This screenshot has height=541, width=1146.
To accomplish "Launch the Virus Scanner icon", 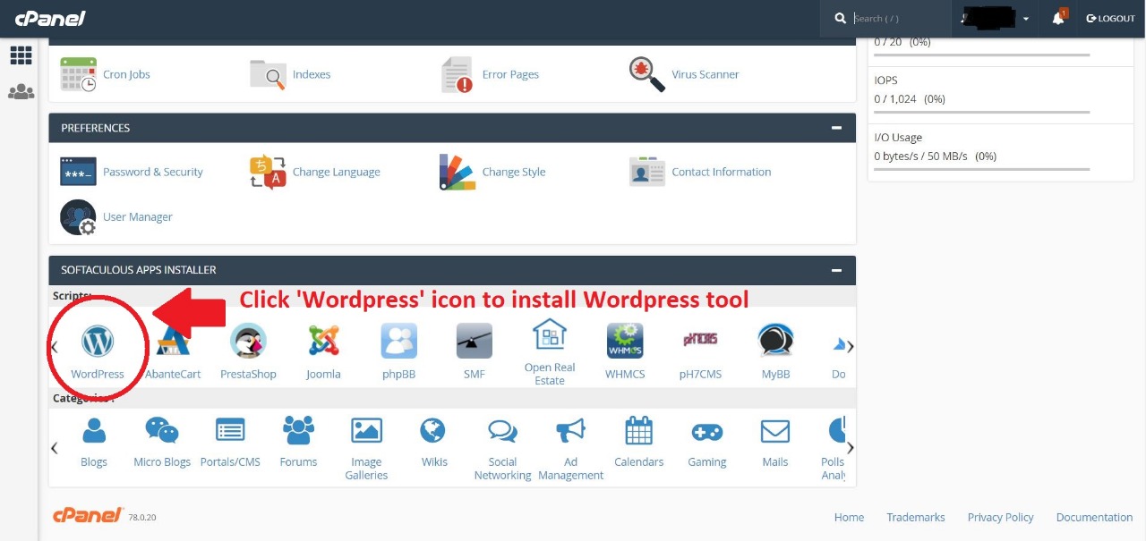I will pos(647,74).
